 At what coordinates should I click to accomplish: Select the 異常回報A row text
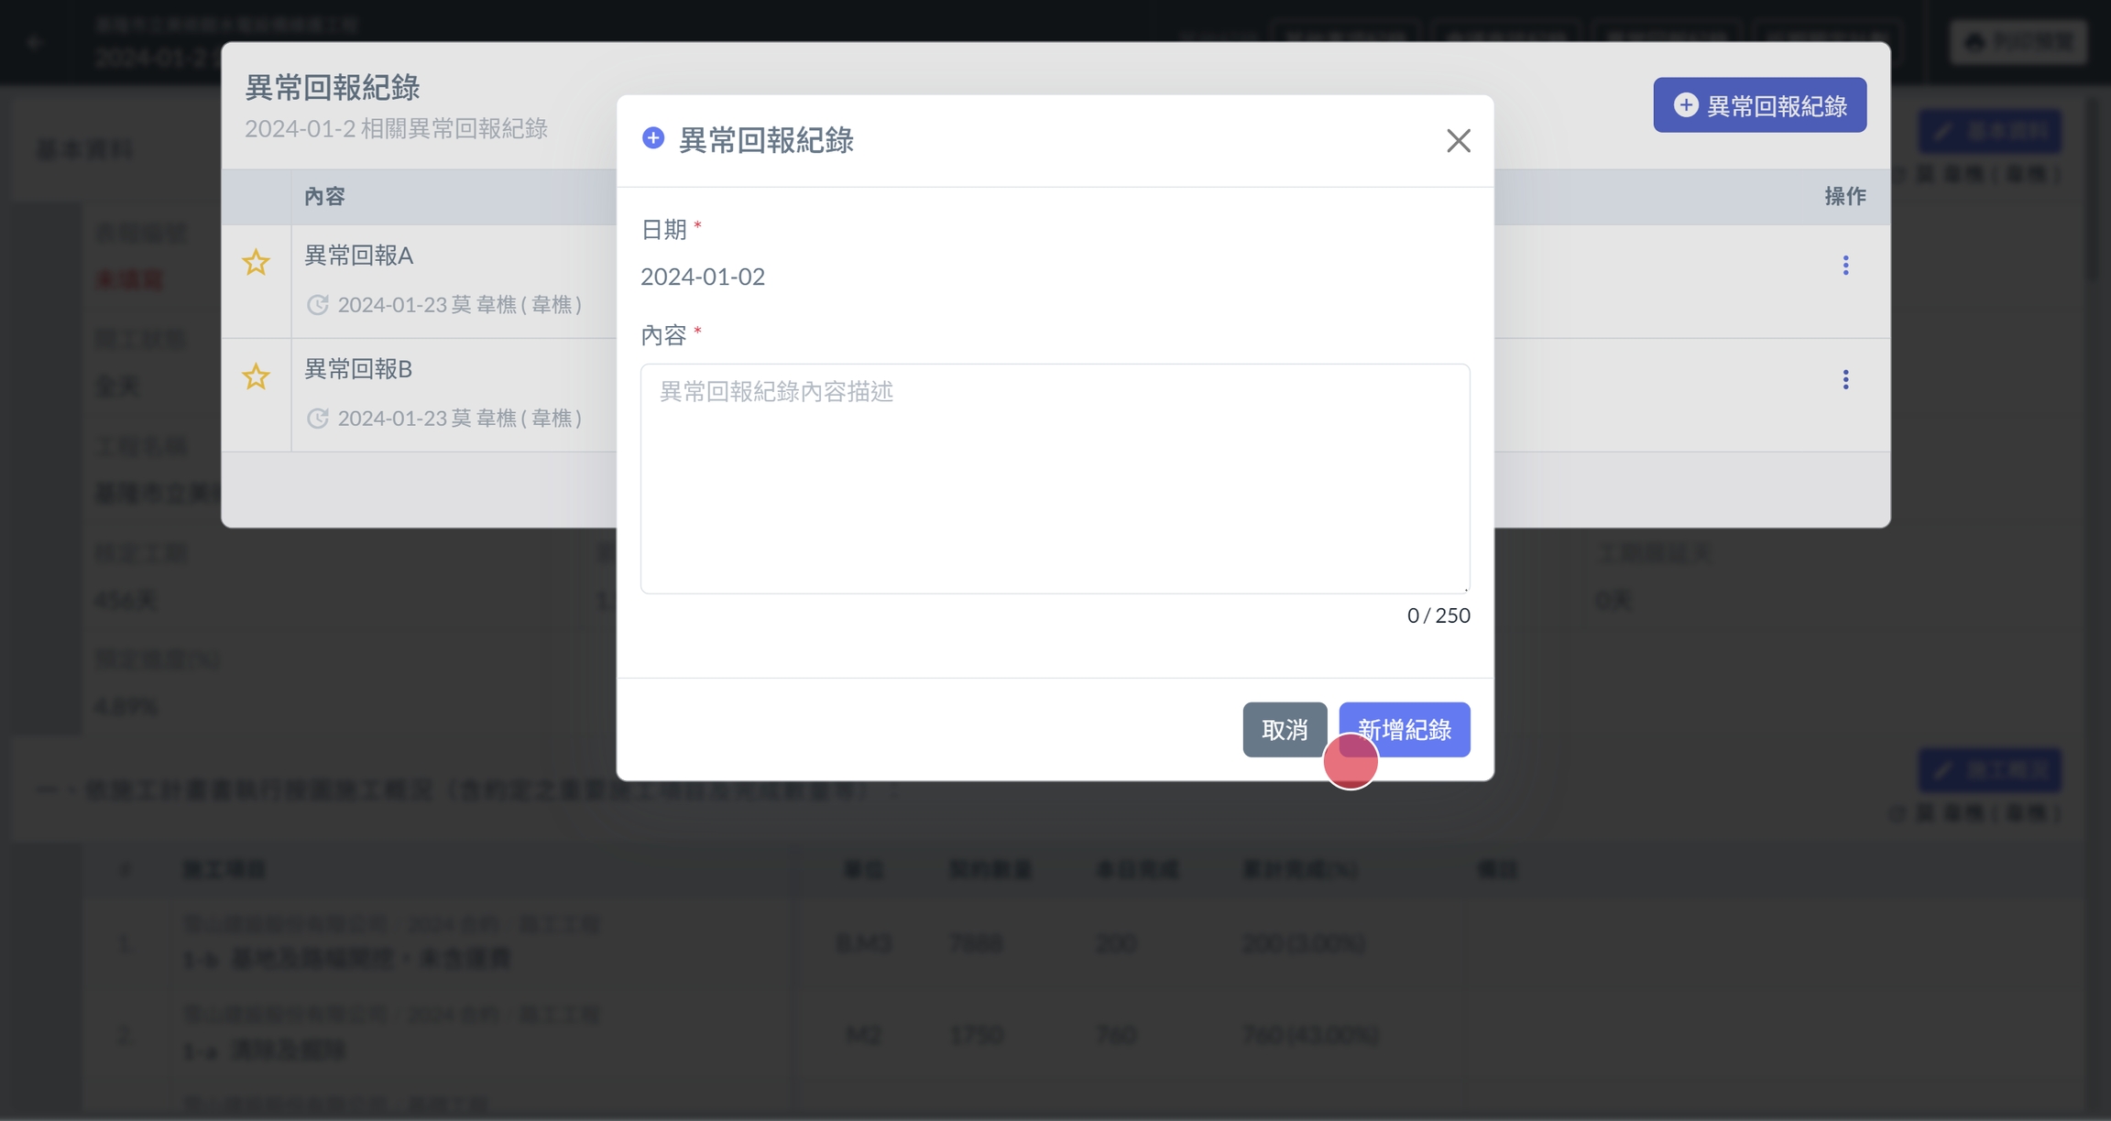coord(358,256)
